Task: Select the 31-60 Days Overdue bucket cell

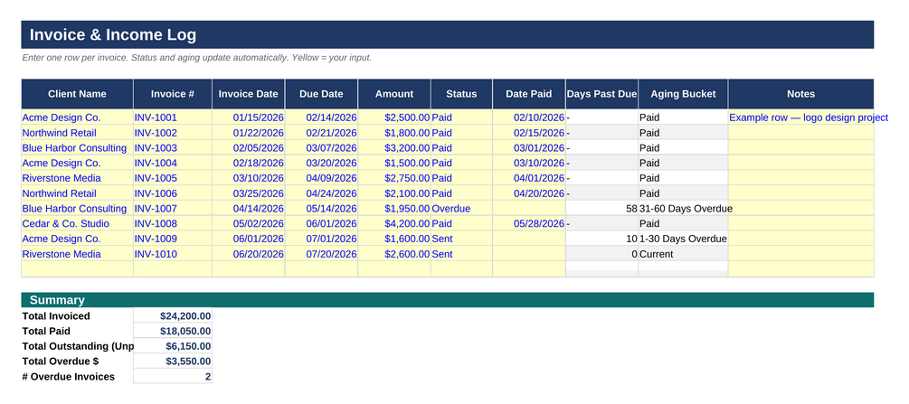Action: [683, 208]
